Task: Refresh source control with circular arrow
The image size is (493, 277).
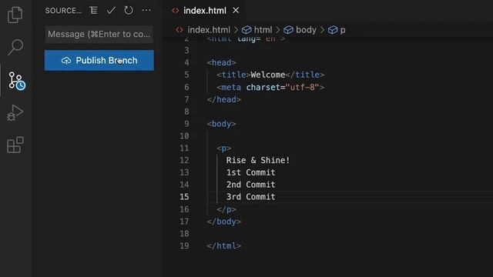Action: tap(129, 10)
